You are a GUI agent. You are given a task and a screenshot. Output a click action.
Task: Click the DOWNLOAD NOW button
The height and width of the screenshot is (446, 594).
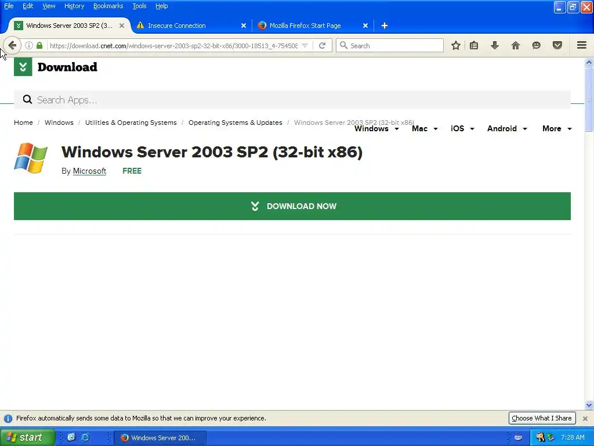[x=292, y=206]
